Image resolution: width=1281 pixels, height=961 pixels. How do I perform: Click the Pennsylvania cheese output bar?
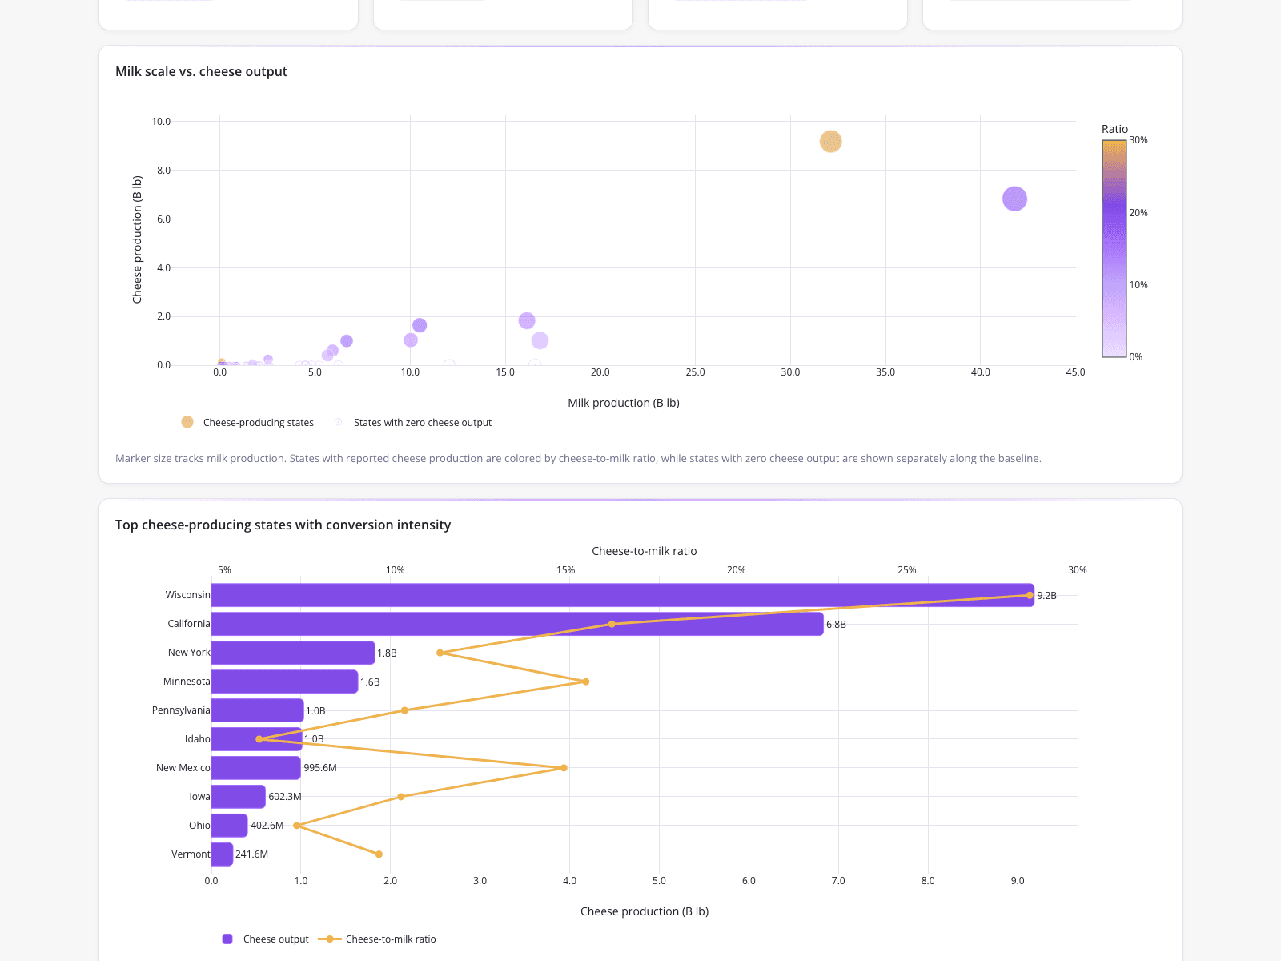pos(258,710)
